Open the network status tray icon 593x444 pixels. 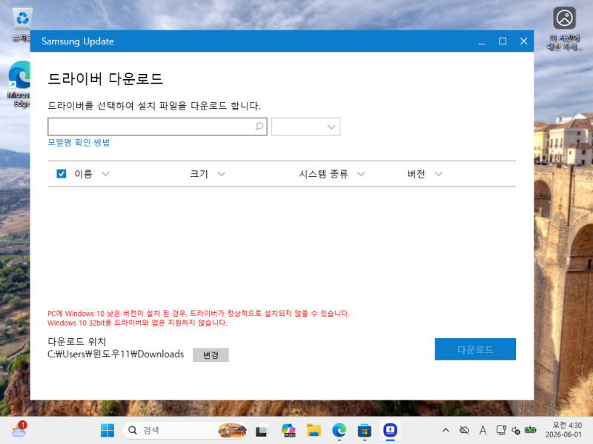click(502, 430)
